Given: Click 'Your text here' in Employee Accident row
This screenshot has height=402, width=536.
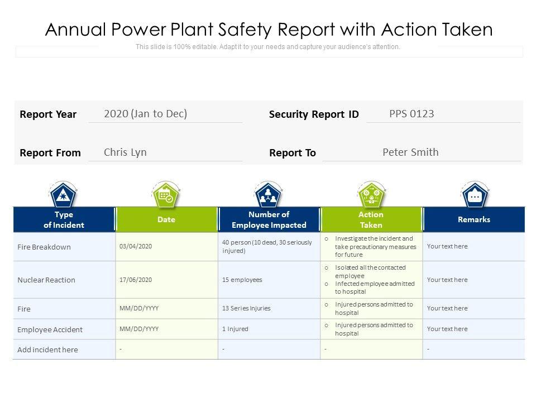Looking at the screenshot, I should [447, 329].
